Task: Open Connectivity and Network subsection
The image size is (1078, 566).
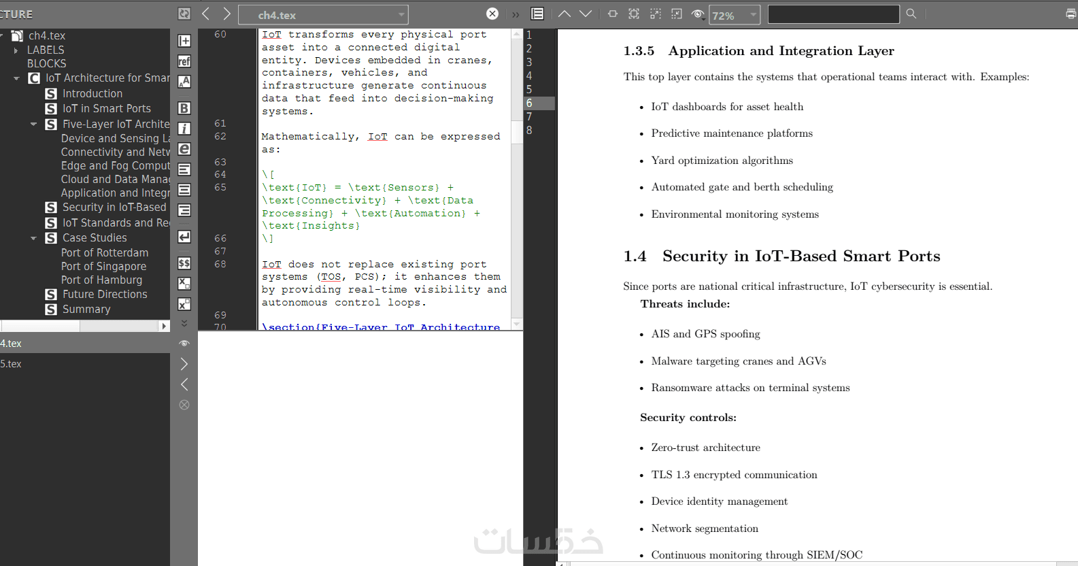Action: click(x=116, y=152)
